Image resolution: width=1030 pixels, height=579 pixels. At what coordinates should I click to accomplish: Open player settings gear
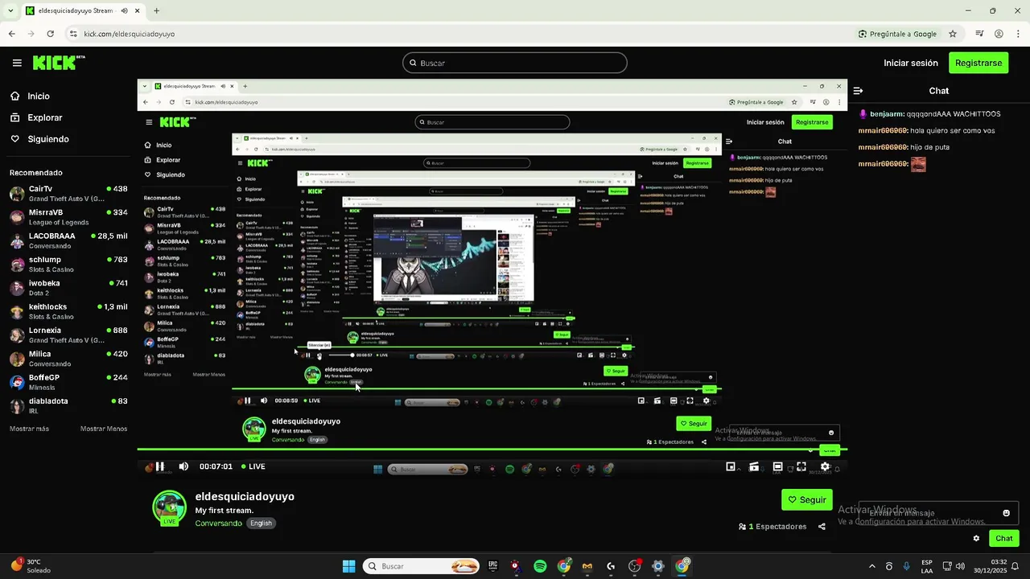click(x=825, y=466)
